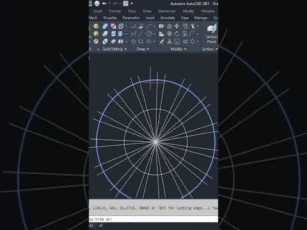The width and height of the screenshot is (307, 230).
Task: Click the command line input field
Action: 153,219
